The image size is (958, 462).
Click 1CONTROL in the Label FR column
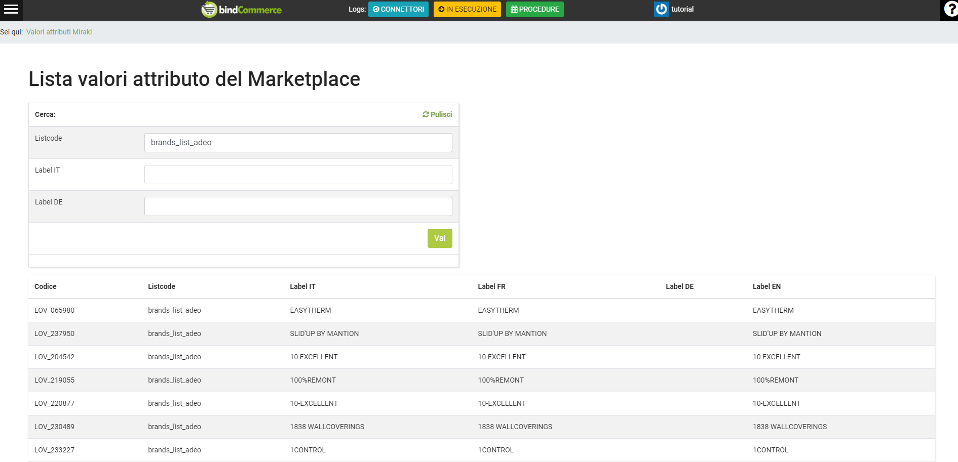[x=495, y=450]
